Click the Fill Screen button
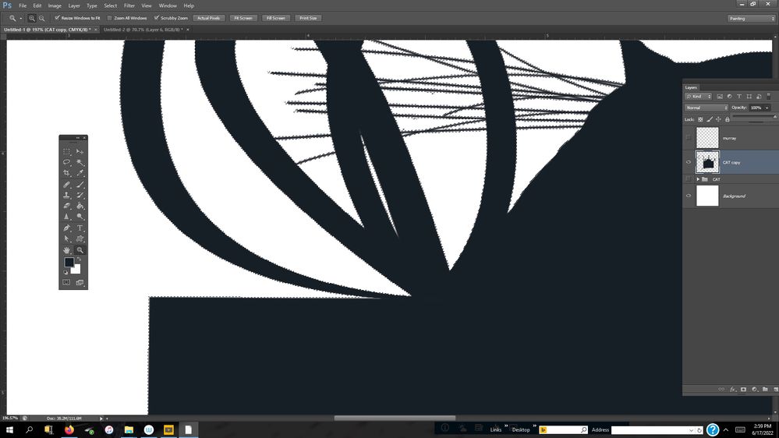This screenshot has width=779, height=438. tap(276, 18)
